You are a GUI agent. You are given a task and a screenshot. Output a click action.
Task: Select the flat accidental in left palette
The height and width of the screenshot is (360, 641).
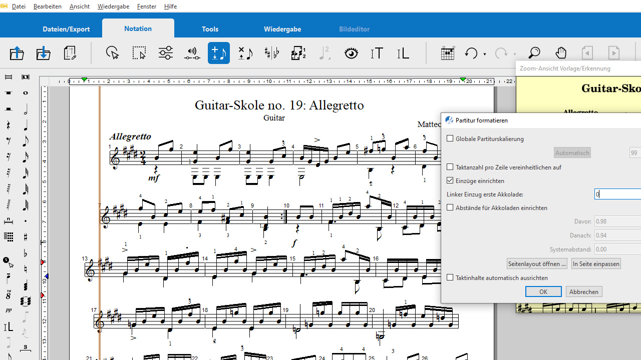tap(25, 253)
